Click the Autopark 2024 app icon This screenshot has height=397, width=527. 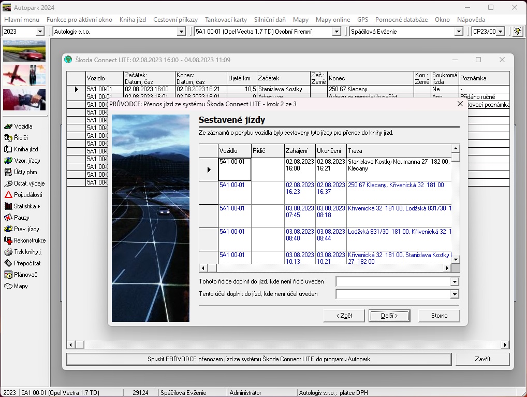(7, 7)
